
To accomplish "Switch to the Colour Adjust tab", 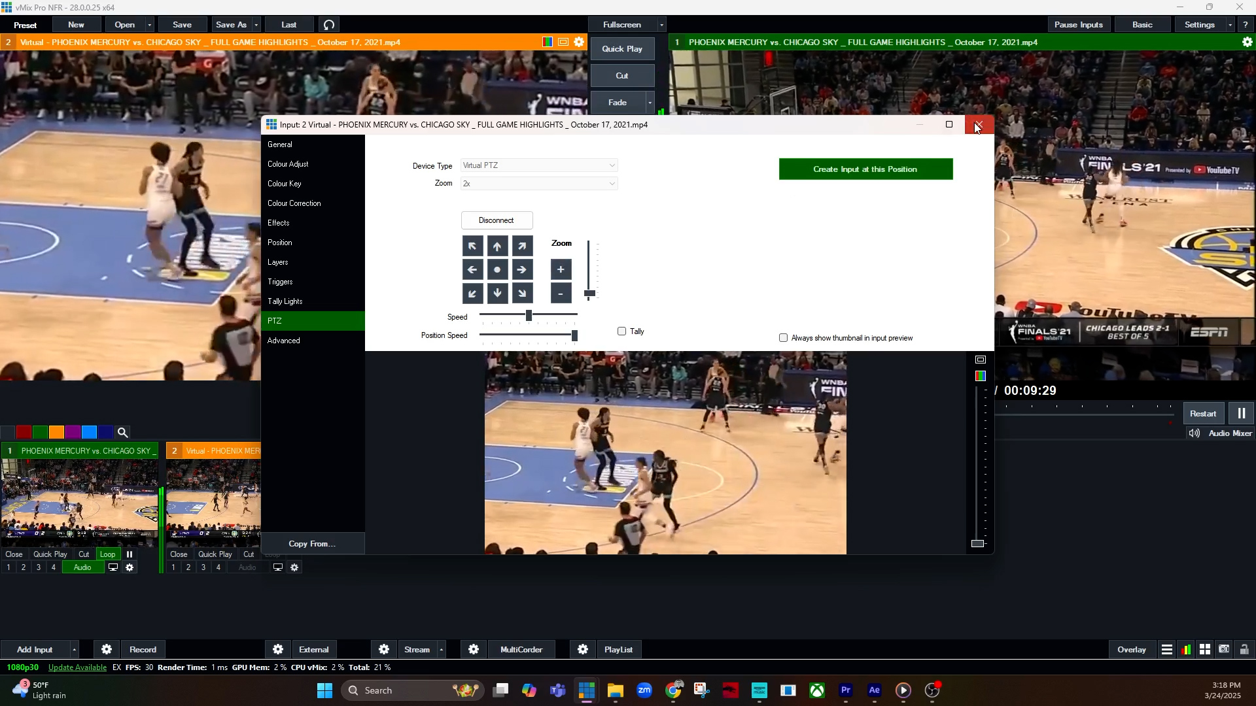I will [313, 164].
